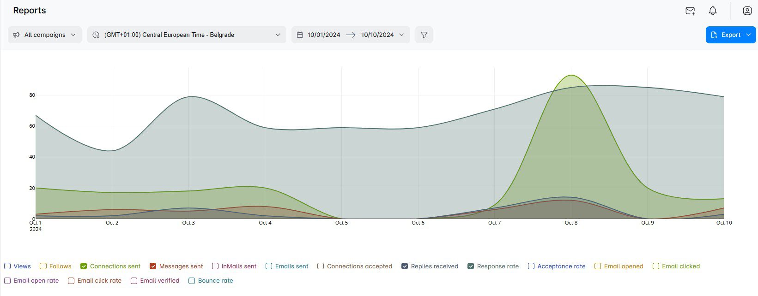Enable the Emails sent checkbox
Screen dimensions: 758x296
click(x=269, y=266)
